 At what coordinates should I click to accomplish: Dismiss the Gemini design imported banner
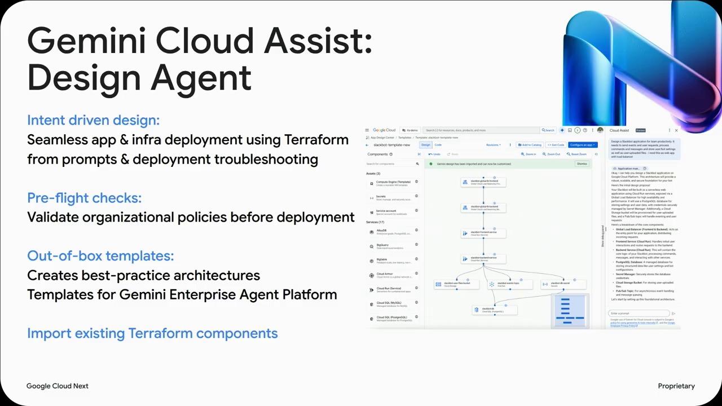(x=582, y=164)
